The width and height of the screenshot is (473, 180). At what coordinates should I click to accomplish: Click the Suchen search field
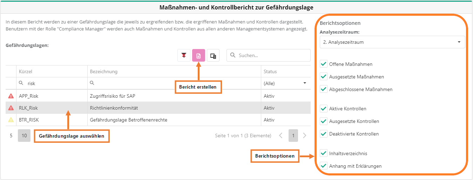pyautogui.click(x=272, y=55)
